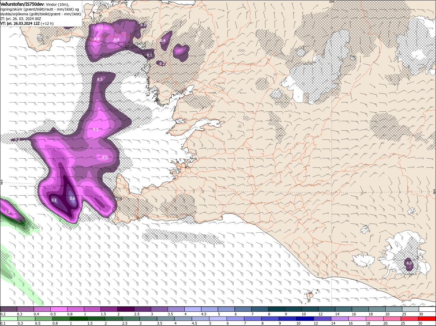Click the '3.5' label on the upper legend
The width and height of the screenshot is (436, 326).
(170, 314)
